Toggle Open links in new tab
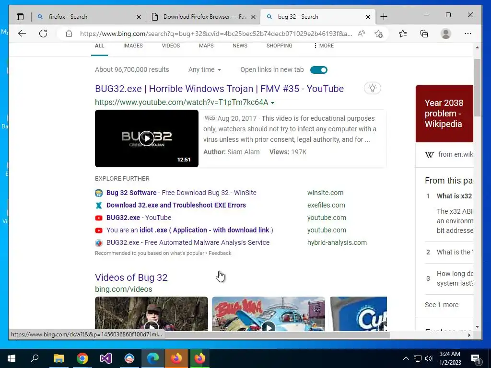This screenshot has height=368, width=491. tap(319, 70)
